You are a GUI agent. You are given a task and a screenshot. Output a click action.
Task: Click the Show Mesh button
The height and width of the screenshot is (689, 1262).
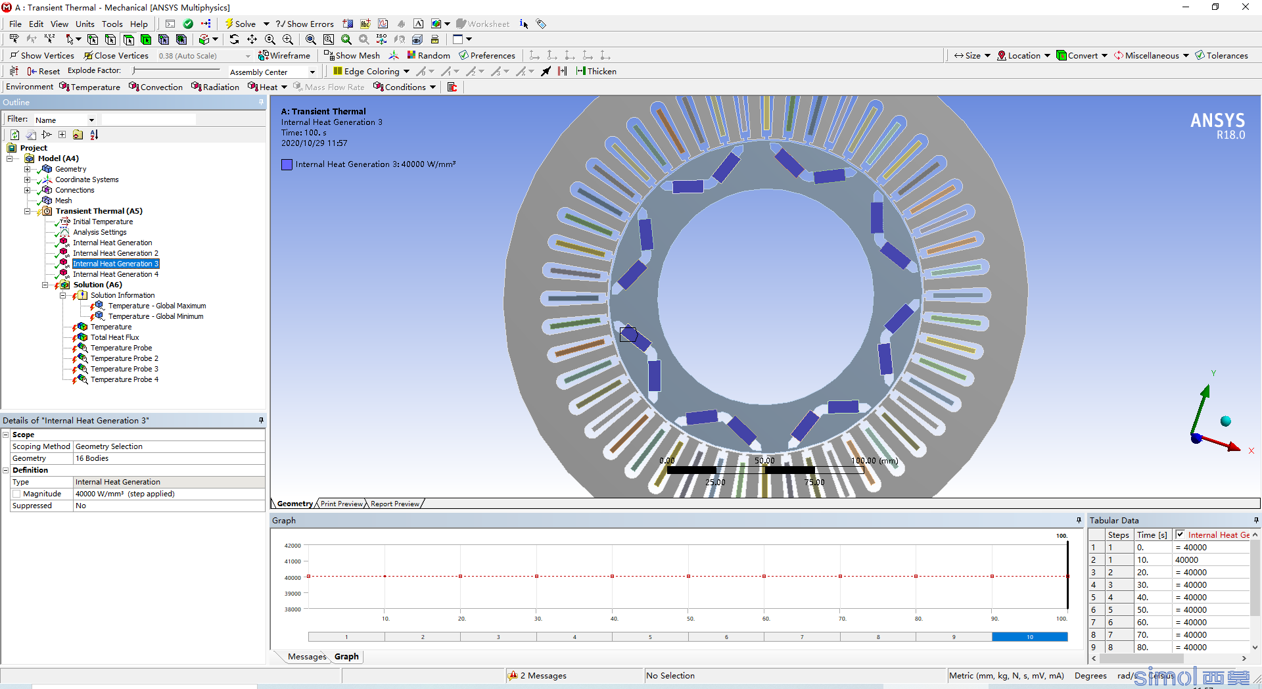click(352, 55)
